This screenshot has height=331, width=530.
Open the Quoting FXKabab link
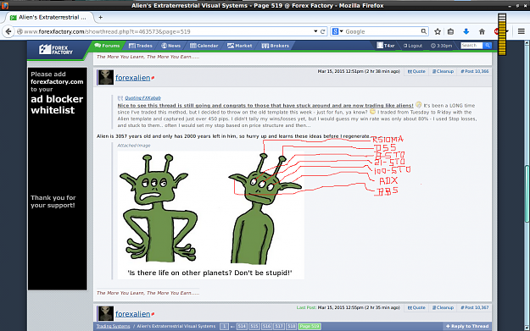click(x=142, y=98)
